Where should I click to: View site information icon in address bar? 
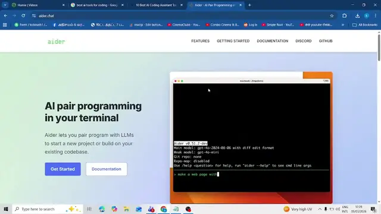pos(34,16)
